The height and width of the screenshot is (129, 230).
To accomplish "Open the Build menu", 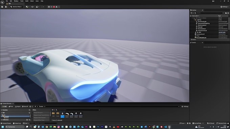I will pos(27,1).
